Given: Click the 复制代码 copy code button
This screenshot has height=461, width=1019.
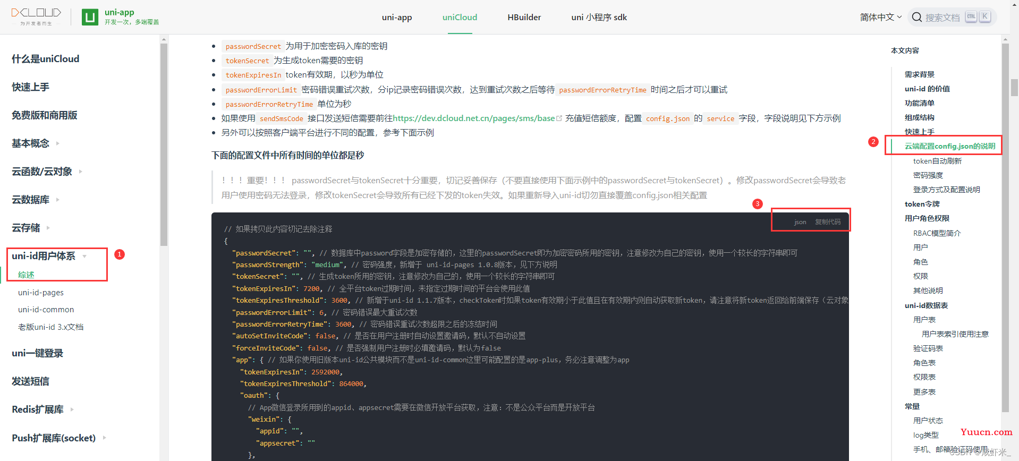Looking at the screenshot, I should pyautogui.click(x=828, y=222).
